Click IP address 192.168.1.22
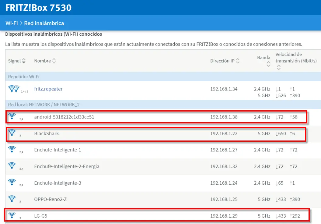321x224 pixels. point(224,133)
